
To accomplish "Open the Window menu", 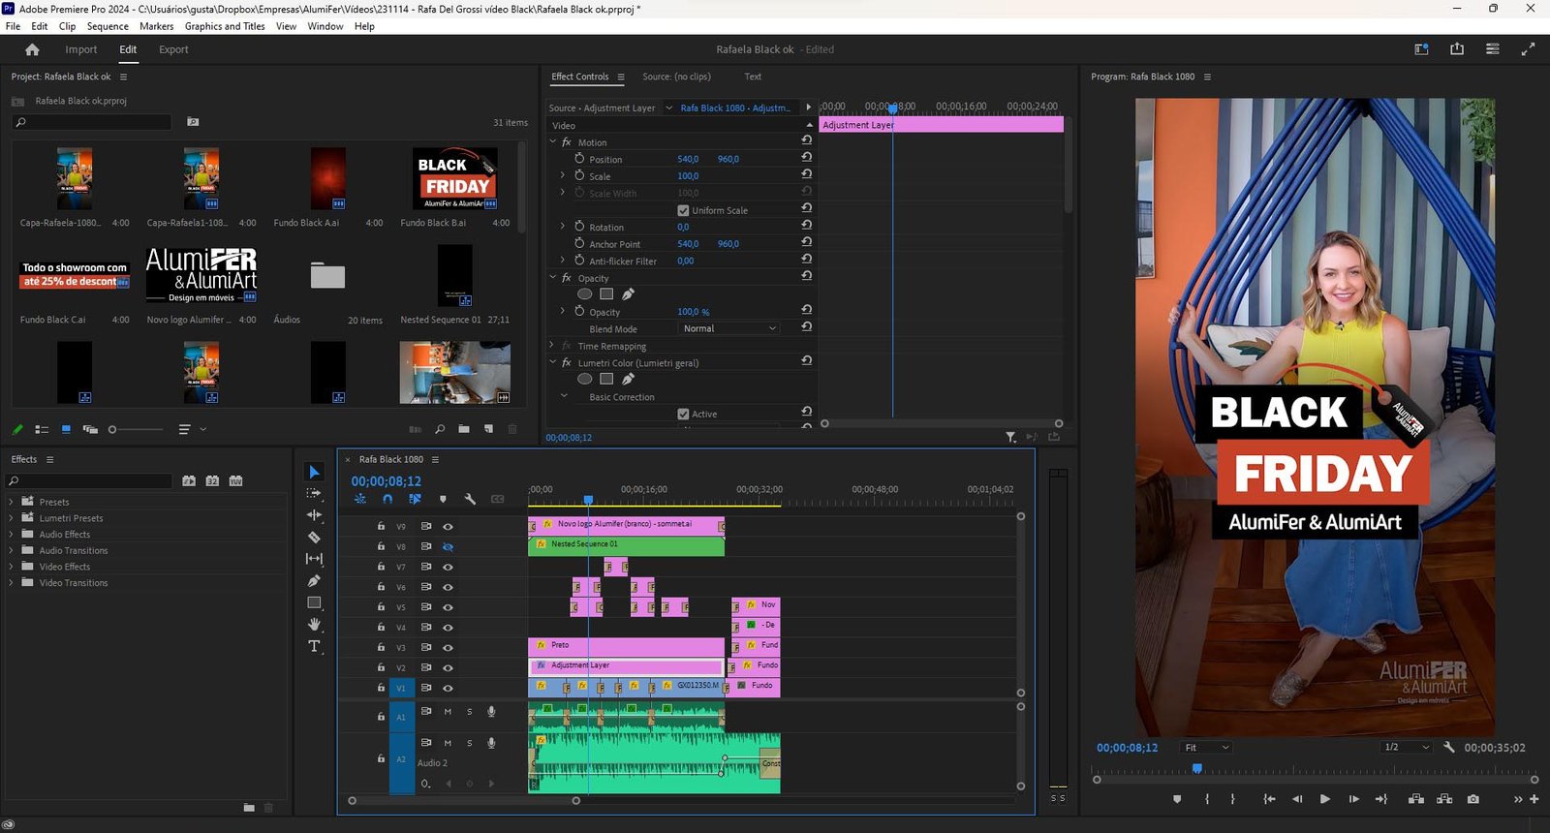I will 325,26.
